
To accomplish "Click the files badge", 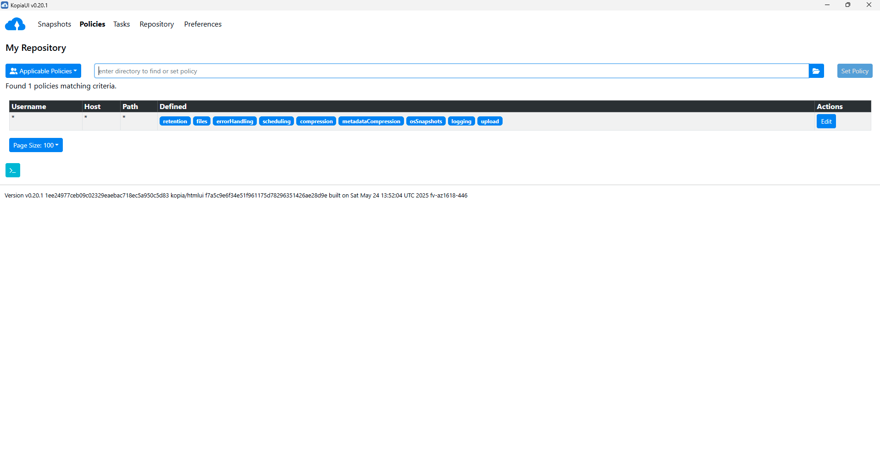I will [202, 121].
